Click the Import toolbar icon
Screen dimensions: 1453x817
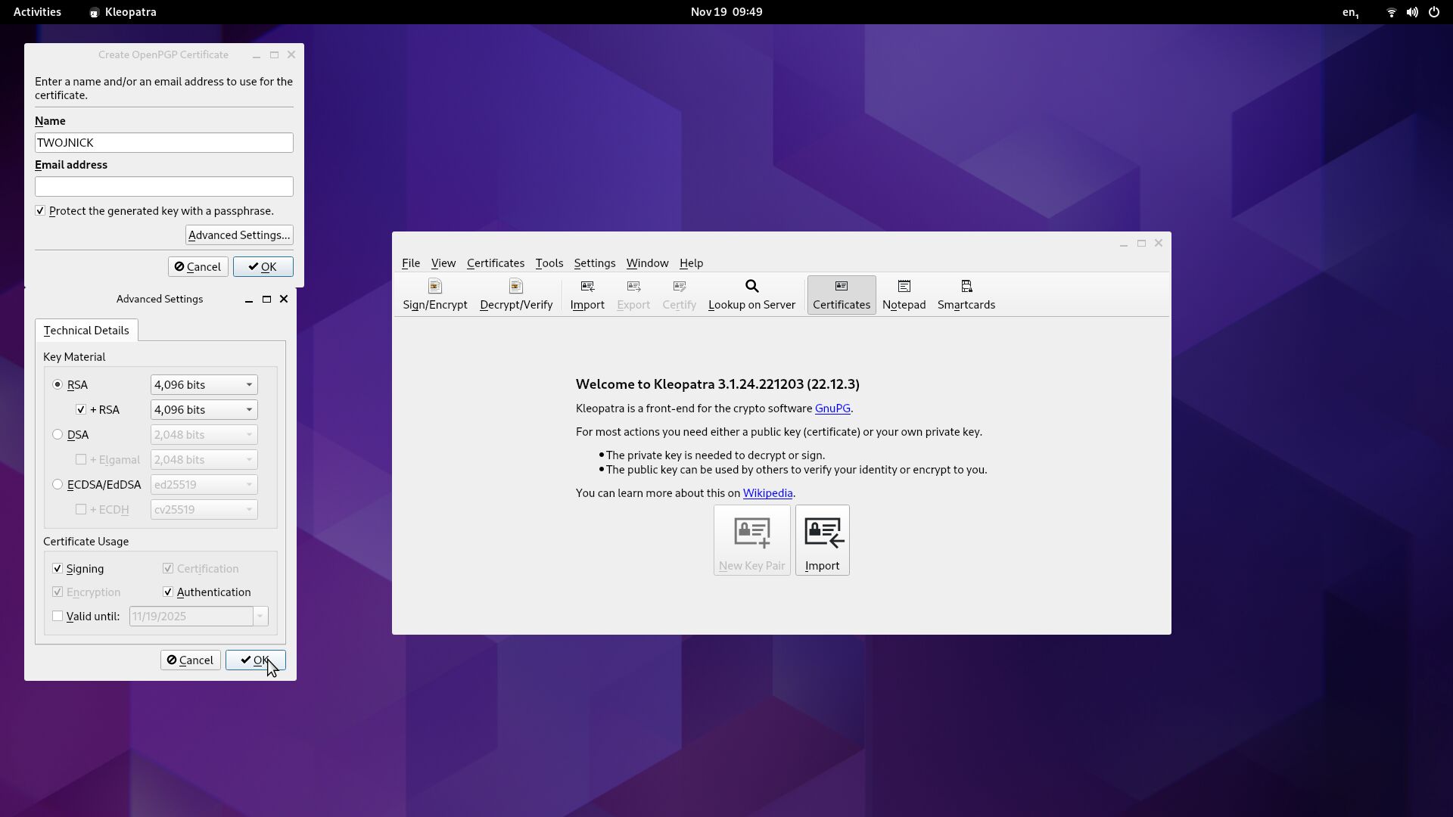coord(586,287)
